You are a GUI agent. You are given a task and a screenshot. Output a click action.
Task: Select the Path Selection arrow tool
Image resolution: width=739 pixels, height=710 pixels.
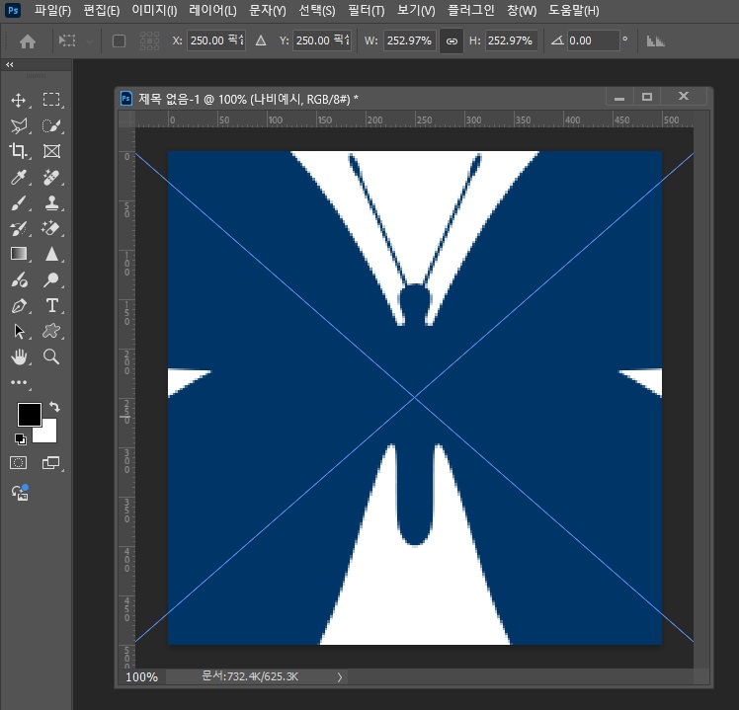(x=19, y=331)
